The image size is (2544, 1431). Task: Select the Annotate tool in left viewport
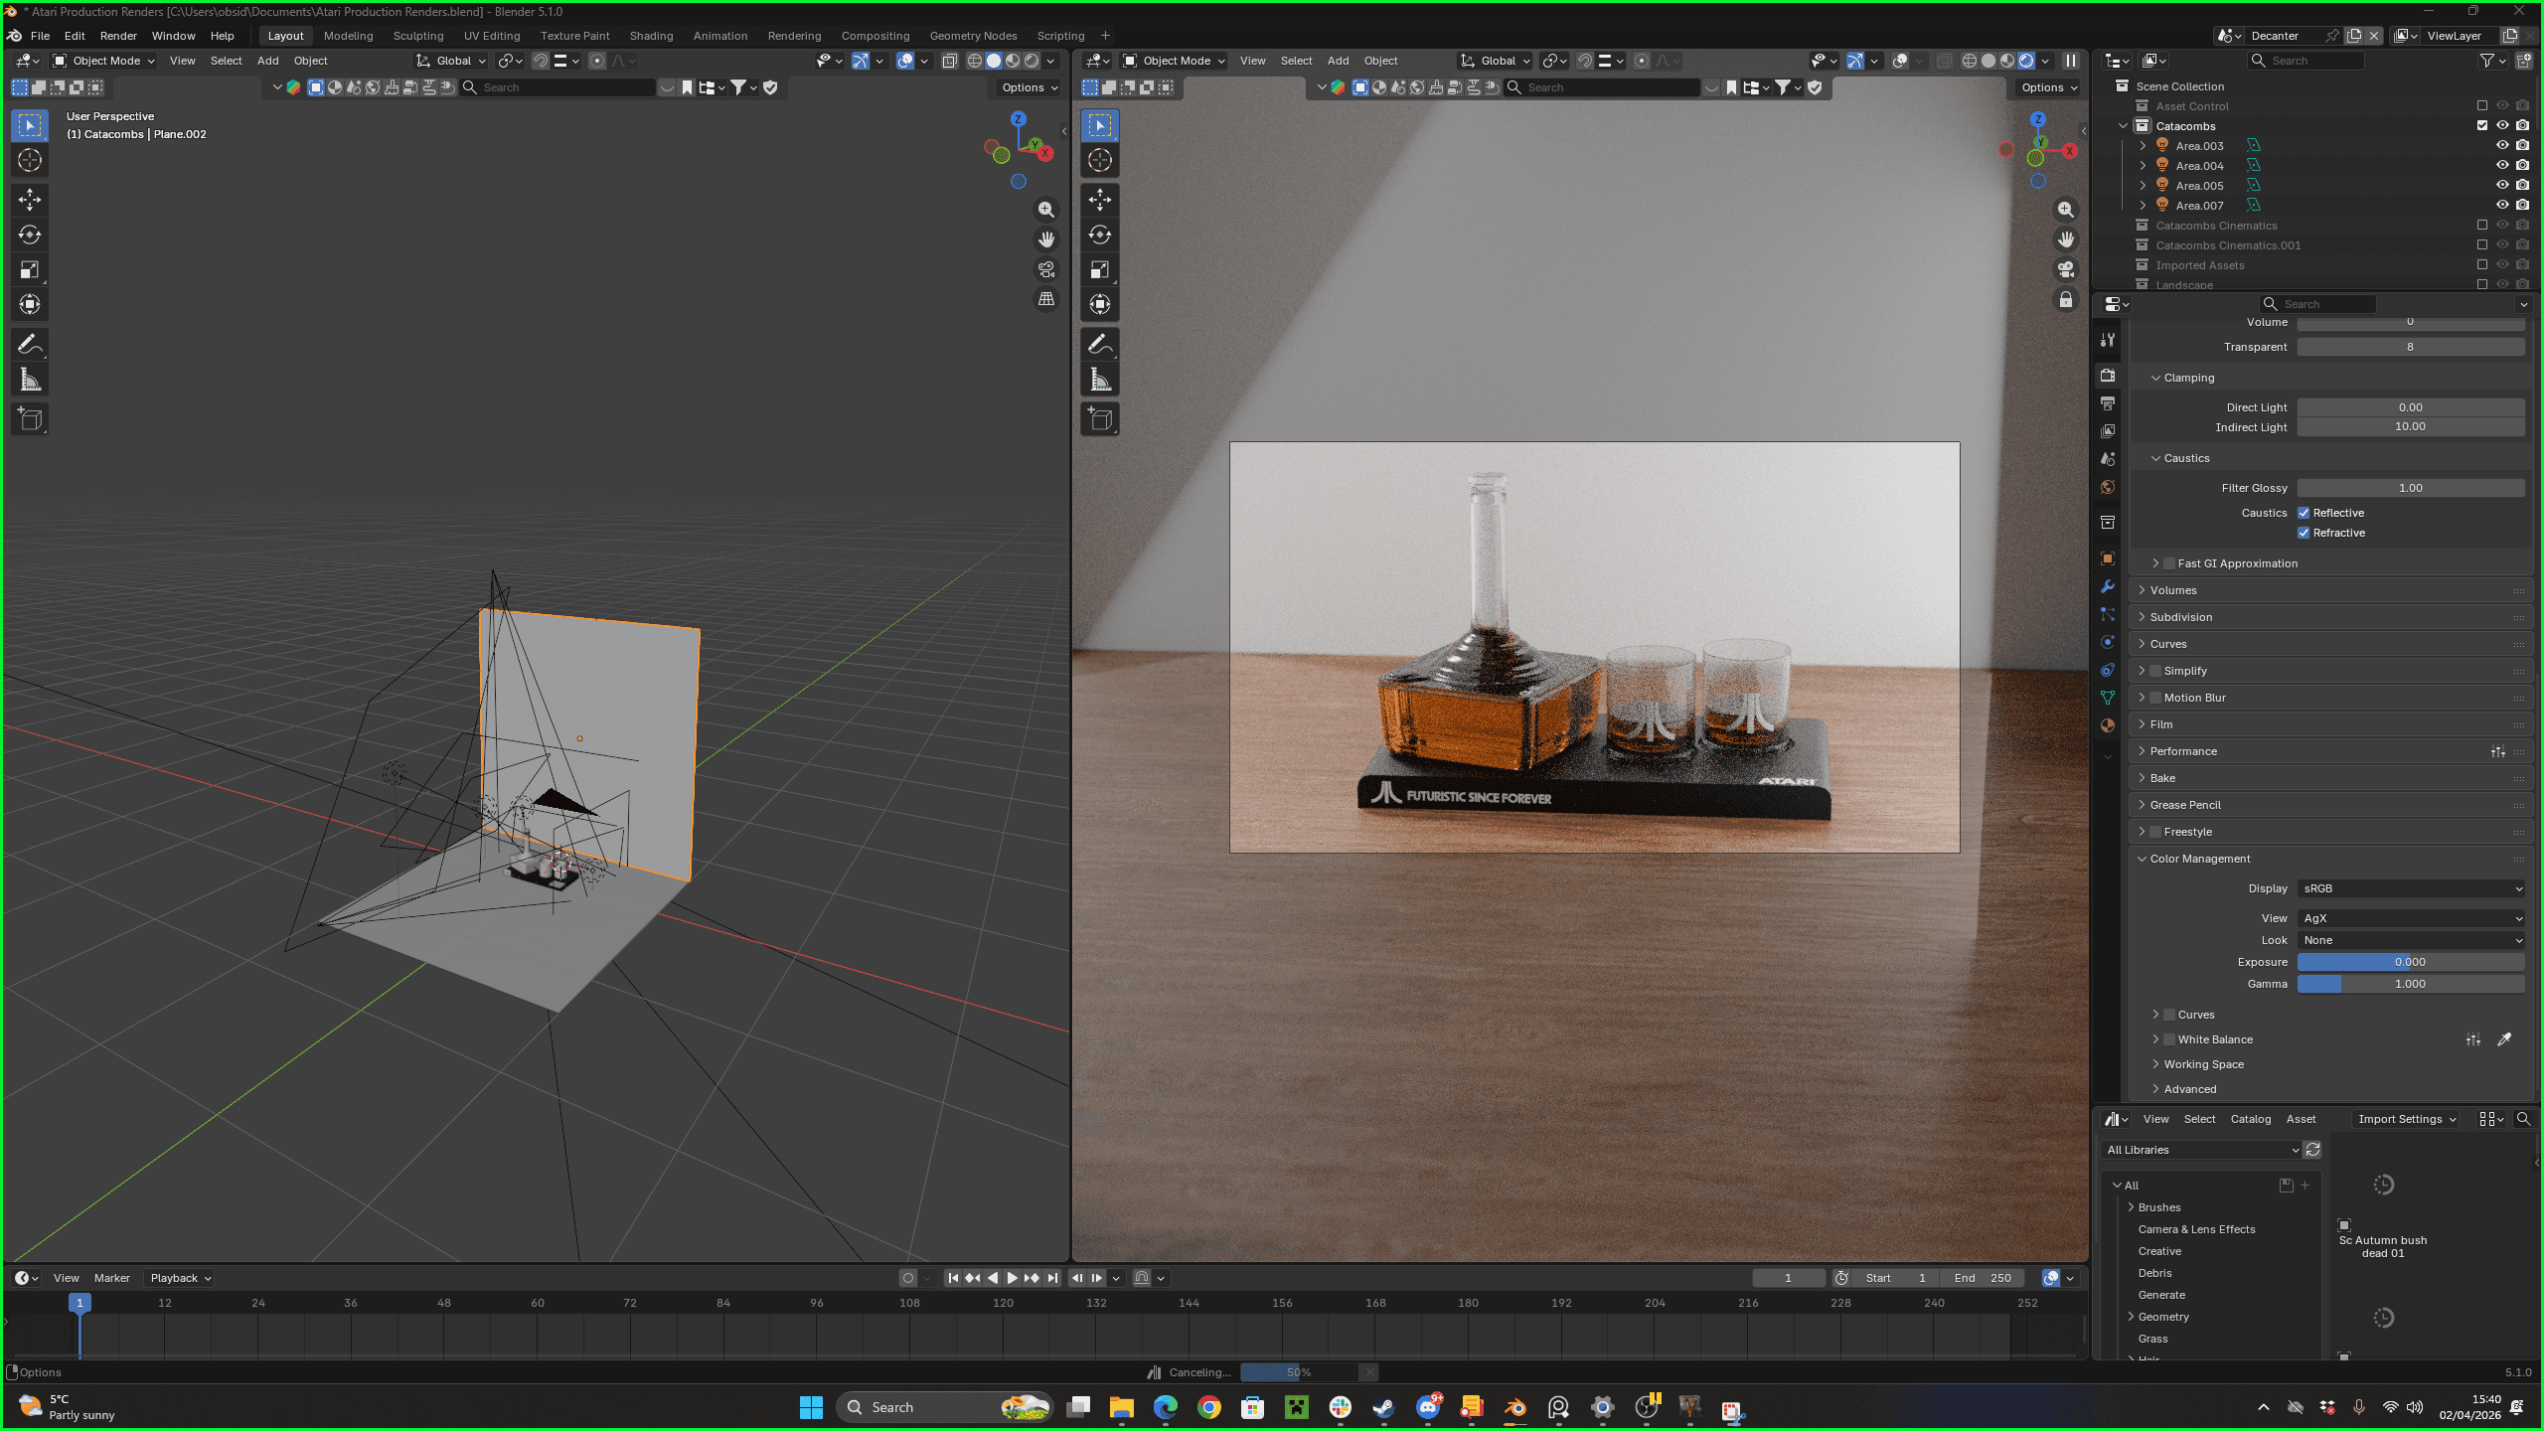pyautogui.click(x=30, y=344)
